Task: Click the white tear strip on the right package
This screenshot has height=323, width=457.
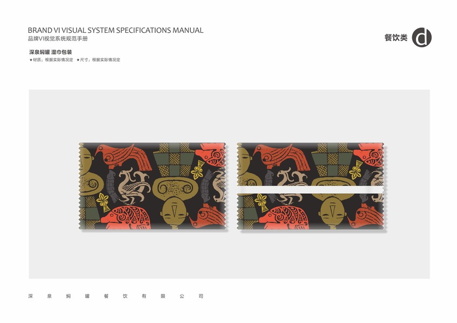Action: click(x=310, y=191)
